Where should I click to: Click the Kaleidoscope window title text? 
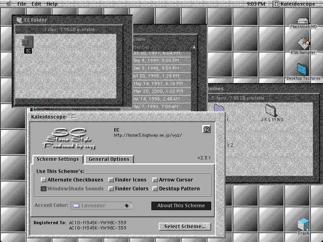[48, 117]
